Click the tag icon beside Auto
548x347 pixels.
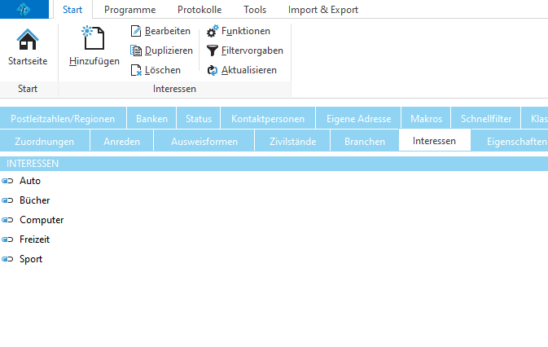7,181
